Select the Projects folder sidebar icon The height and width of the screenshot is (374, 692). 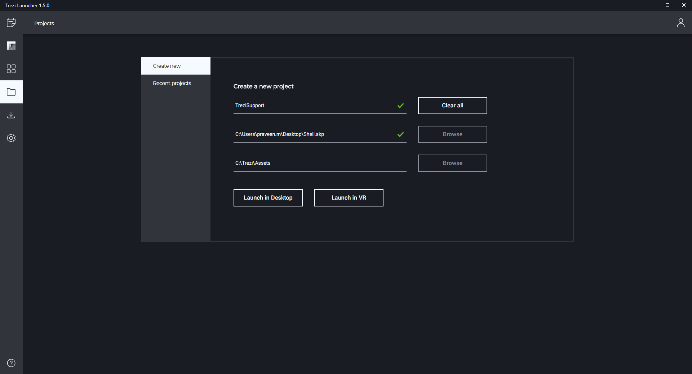click(11, 92)
